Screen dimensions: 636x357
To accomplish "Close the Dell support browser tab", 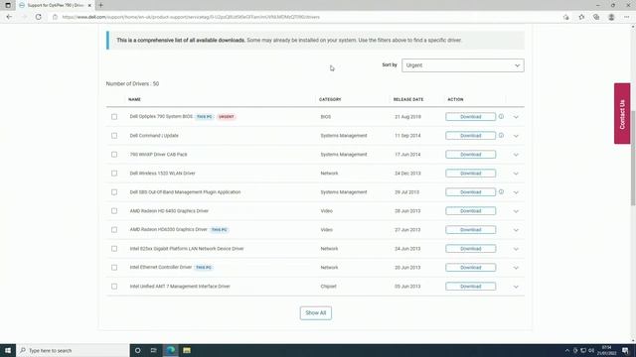I will [x=89, y=5].
